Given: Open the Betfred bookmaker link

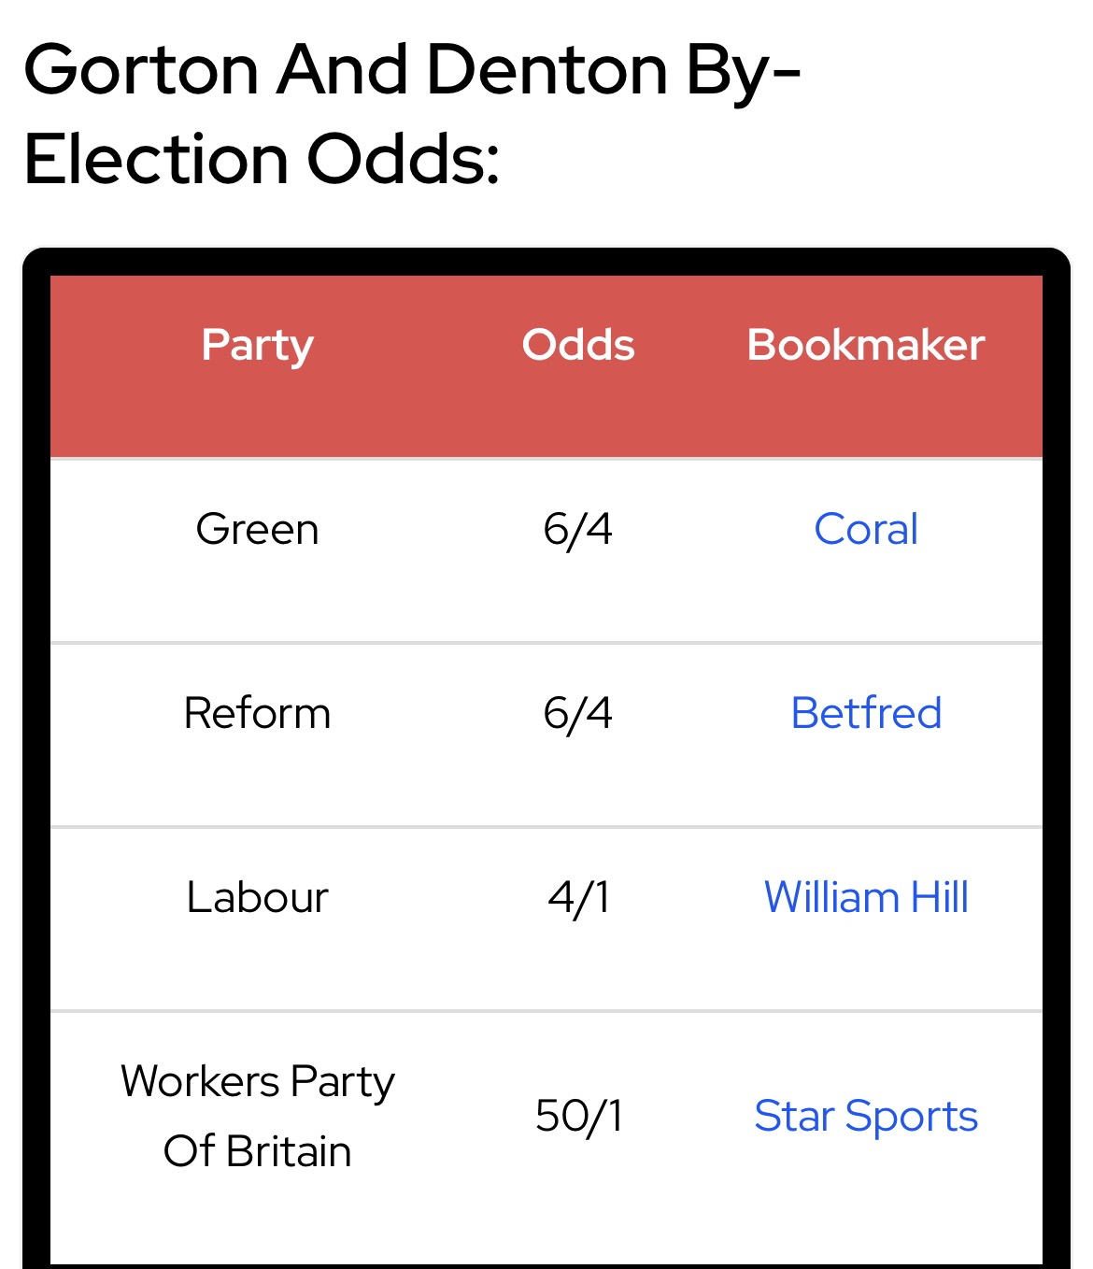Looking at the screenshot, I should click(865, 713).
